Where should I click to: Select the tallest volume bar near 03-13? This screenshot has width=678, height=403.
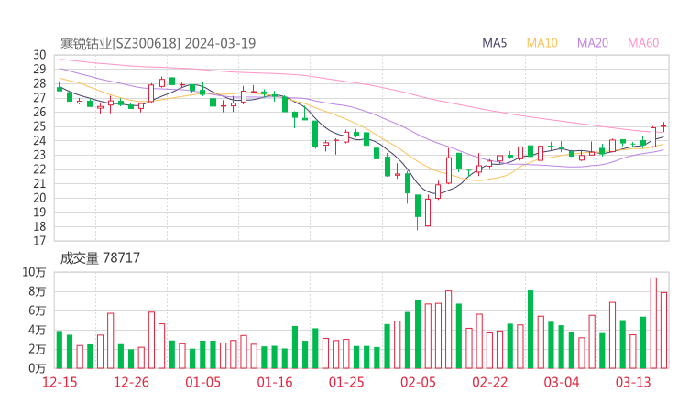click(x=653, y=323)
